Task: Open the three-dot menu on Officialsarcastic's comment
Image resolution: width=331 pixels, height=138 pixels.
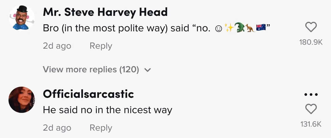Action: (311, 94)
